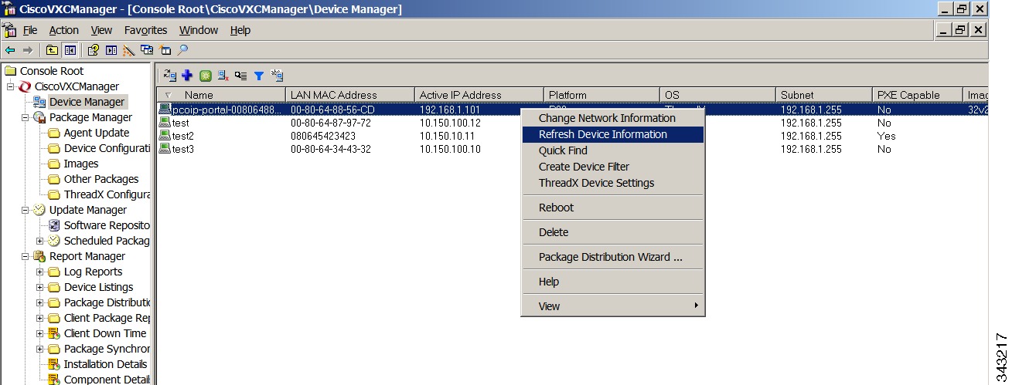This screenshot has width=1012, height=385.
Task: Click the Show/Hide Action Pane icon
Action: 111,50
